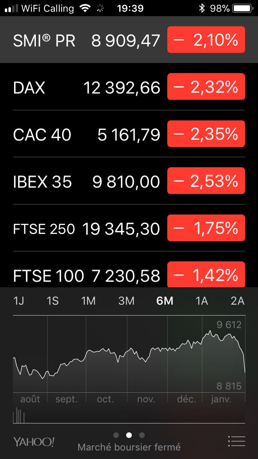Go to the third page dot
The width and height of the screenshot is (258, 459).
click(x=142, y=435)
